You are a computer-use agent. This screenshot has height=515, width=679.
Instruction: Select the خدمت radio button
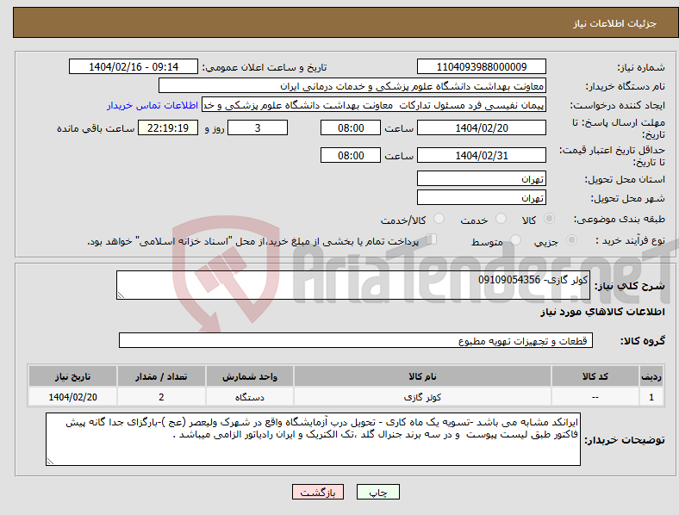(x=501, y=219)
